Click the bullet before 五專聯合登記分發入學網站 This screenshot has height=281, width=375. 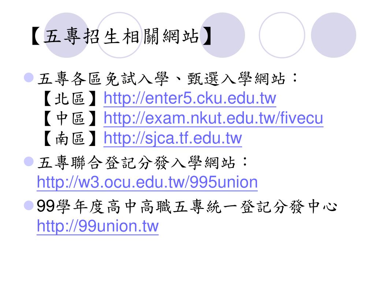tap(29, 161)
